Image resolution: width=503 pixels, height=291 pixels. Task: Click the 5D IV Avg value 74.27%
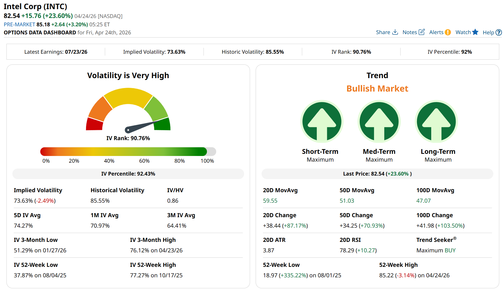coord(23,226)
